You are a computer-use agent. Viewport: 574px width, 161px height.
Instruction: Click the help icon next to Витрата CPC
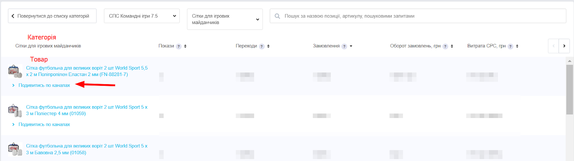511,46
